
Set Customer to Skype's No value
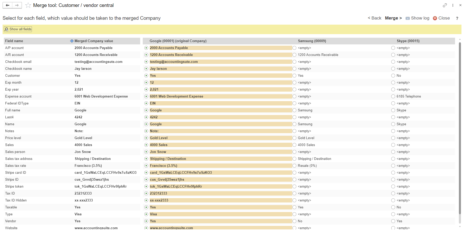click(x=393, y=76)
